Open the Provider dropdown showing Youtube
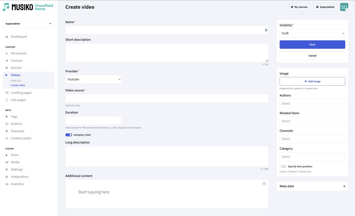This screenshot has height=216, width=355. 93,79
